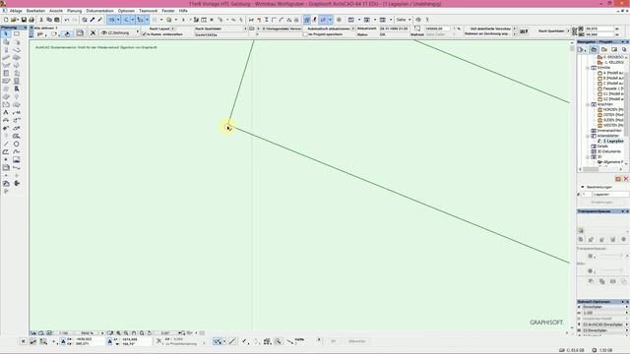Select the Marquee tool in toolbox
630x354 pixels.
pyautogui.click(x=17, y=34)
